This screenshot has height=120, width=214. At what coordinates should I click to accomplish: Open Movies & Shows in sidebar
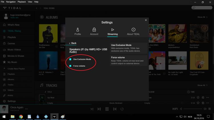point(16,56)
